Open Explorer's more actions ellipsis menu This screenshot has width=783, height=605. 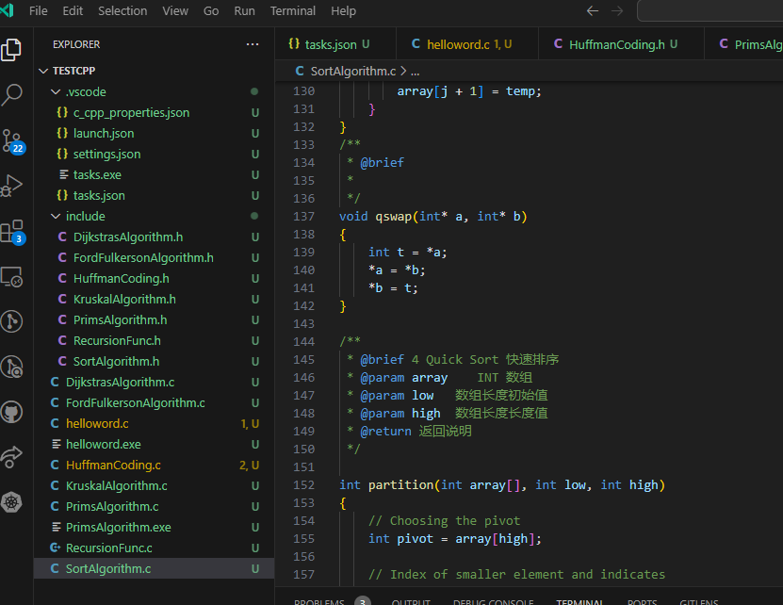click(253, 44)
